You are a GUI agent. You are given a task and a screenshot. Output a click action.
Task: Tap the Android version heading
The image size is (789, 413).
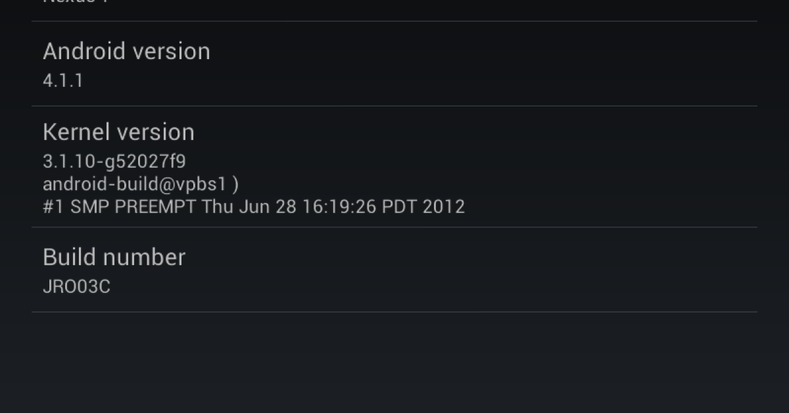coord(126,51)
